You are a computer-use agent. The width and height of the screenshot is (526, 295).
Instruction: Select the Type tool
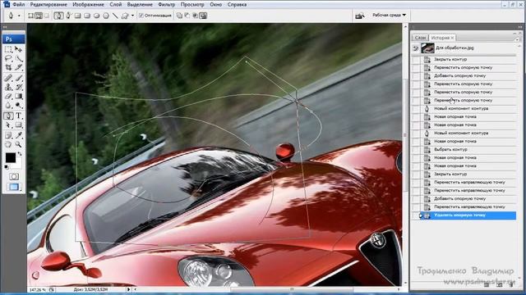[18, 116]
